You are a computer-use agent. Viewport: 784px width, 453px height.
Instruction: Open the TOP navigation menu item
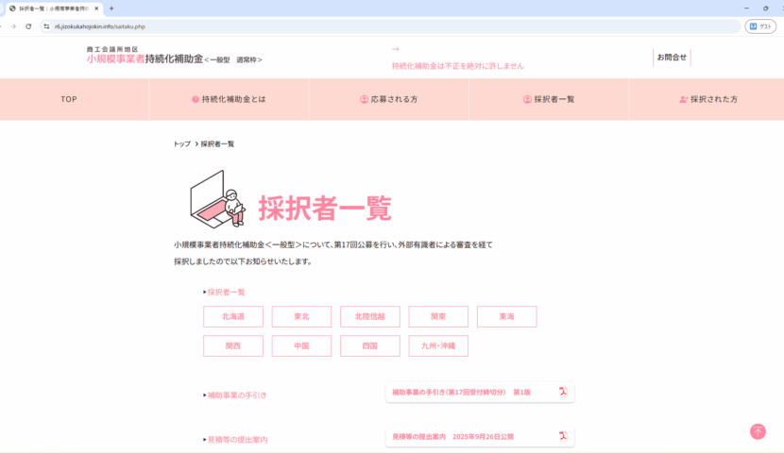pyautogui.click(x=69, y=99)
